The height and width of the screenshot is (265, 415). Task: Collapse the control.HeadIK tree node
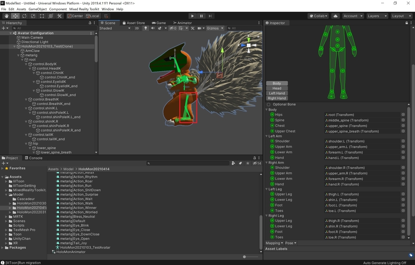point(30,68)
